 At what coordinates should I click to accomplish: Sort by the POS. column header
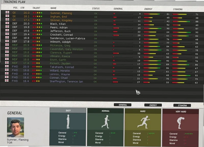click(15, 8)
